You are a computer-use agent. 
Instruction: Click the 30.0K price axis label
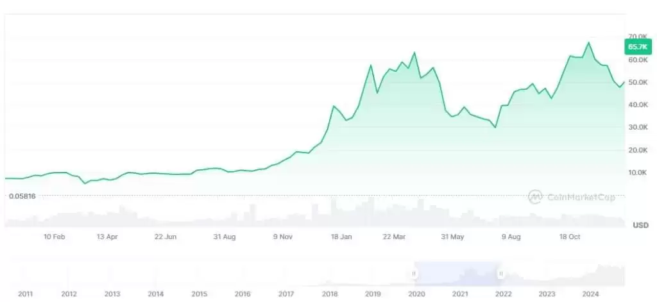tap(639, 127)
